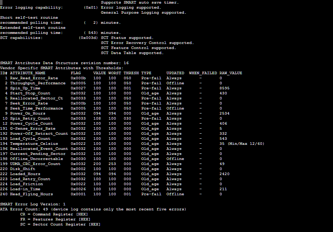Click Spin_Up_Time flag 0x0027
The image size is (333, 232).
point(78,88)
